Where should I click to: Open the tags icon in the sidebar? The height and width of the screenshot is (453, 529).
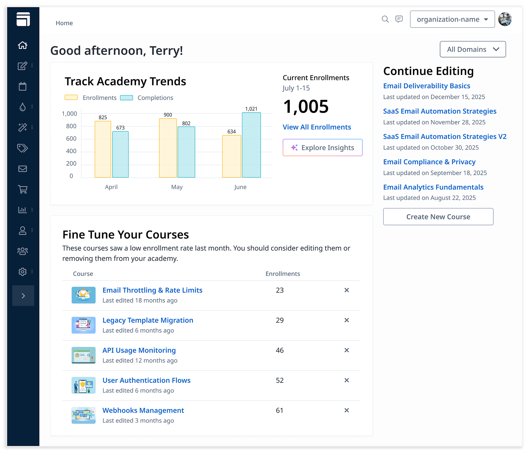point(22,148)
